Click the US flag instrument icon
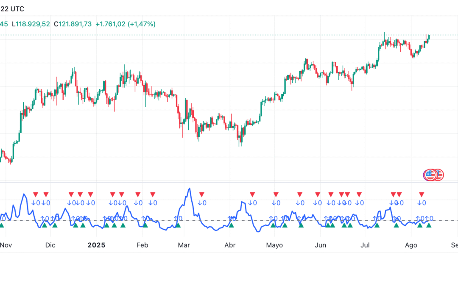 pos(430,175)
